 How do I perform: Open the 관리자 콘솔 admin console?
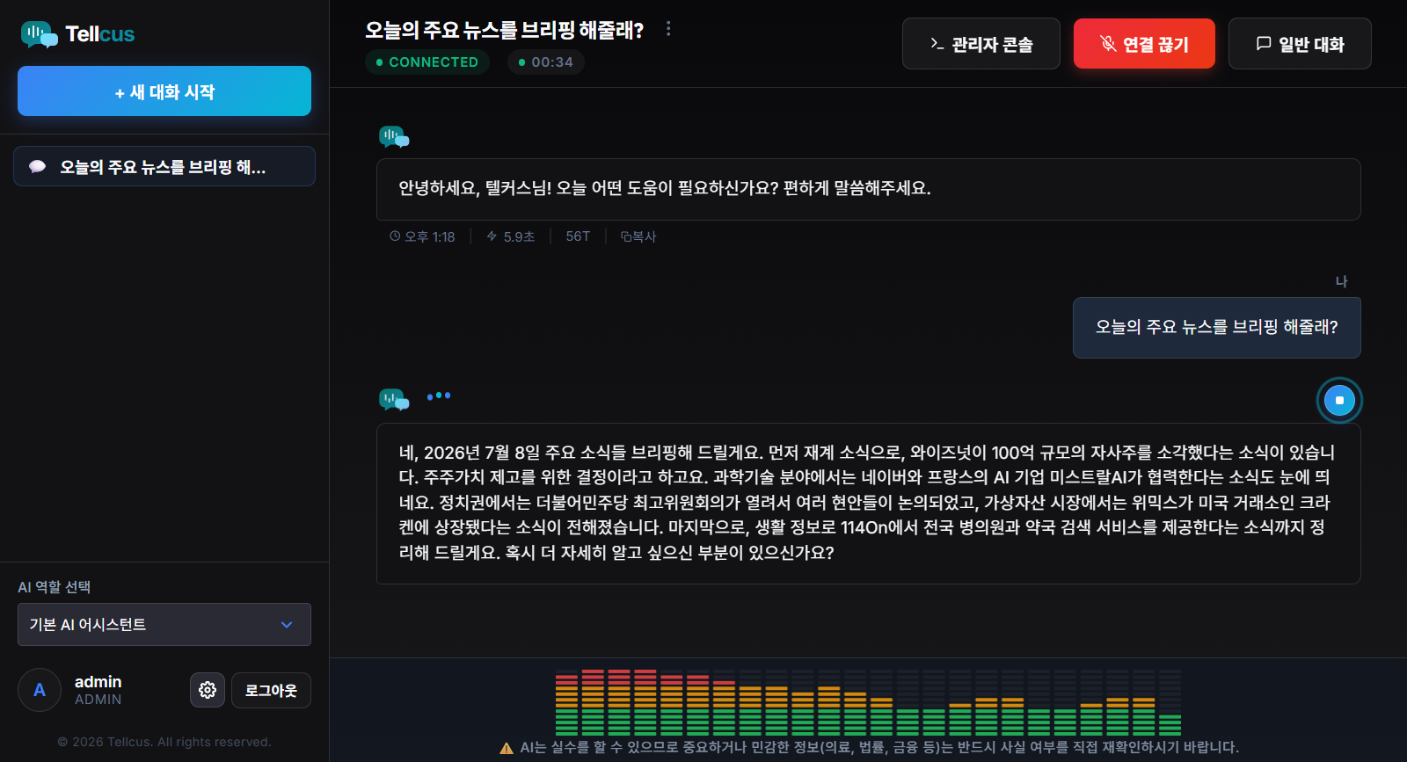[x=981, y=44]
